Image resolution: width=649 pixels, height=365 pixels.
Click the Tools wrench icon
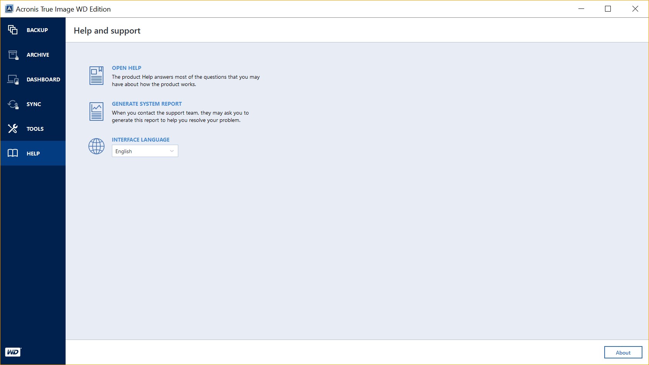(x=13, y=128)
